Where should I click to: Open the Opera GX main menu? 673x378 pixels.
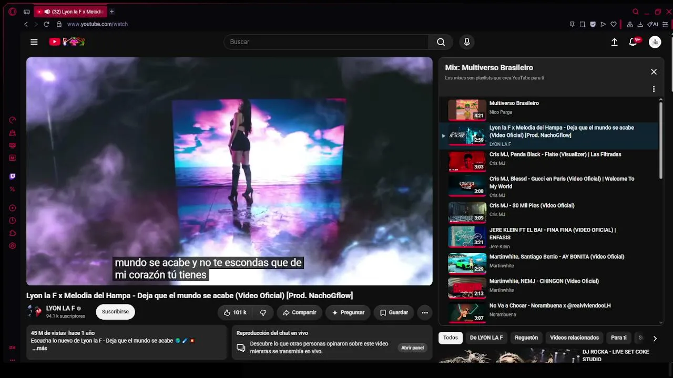coord(12,12)
